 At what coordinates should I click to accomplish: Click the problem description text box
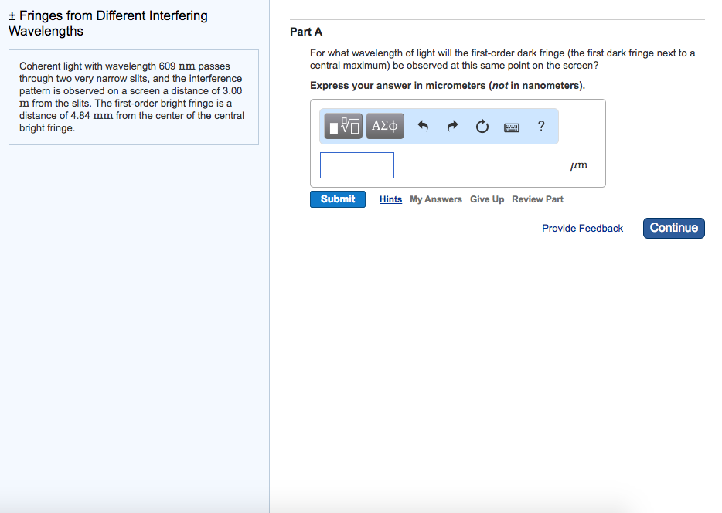[133, 97]
